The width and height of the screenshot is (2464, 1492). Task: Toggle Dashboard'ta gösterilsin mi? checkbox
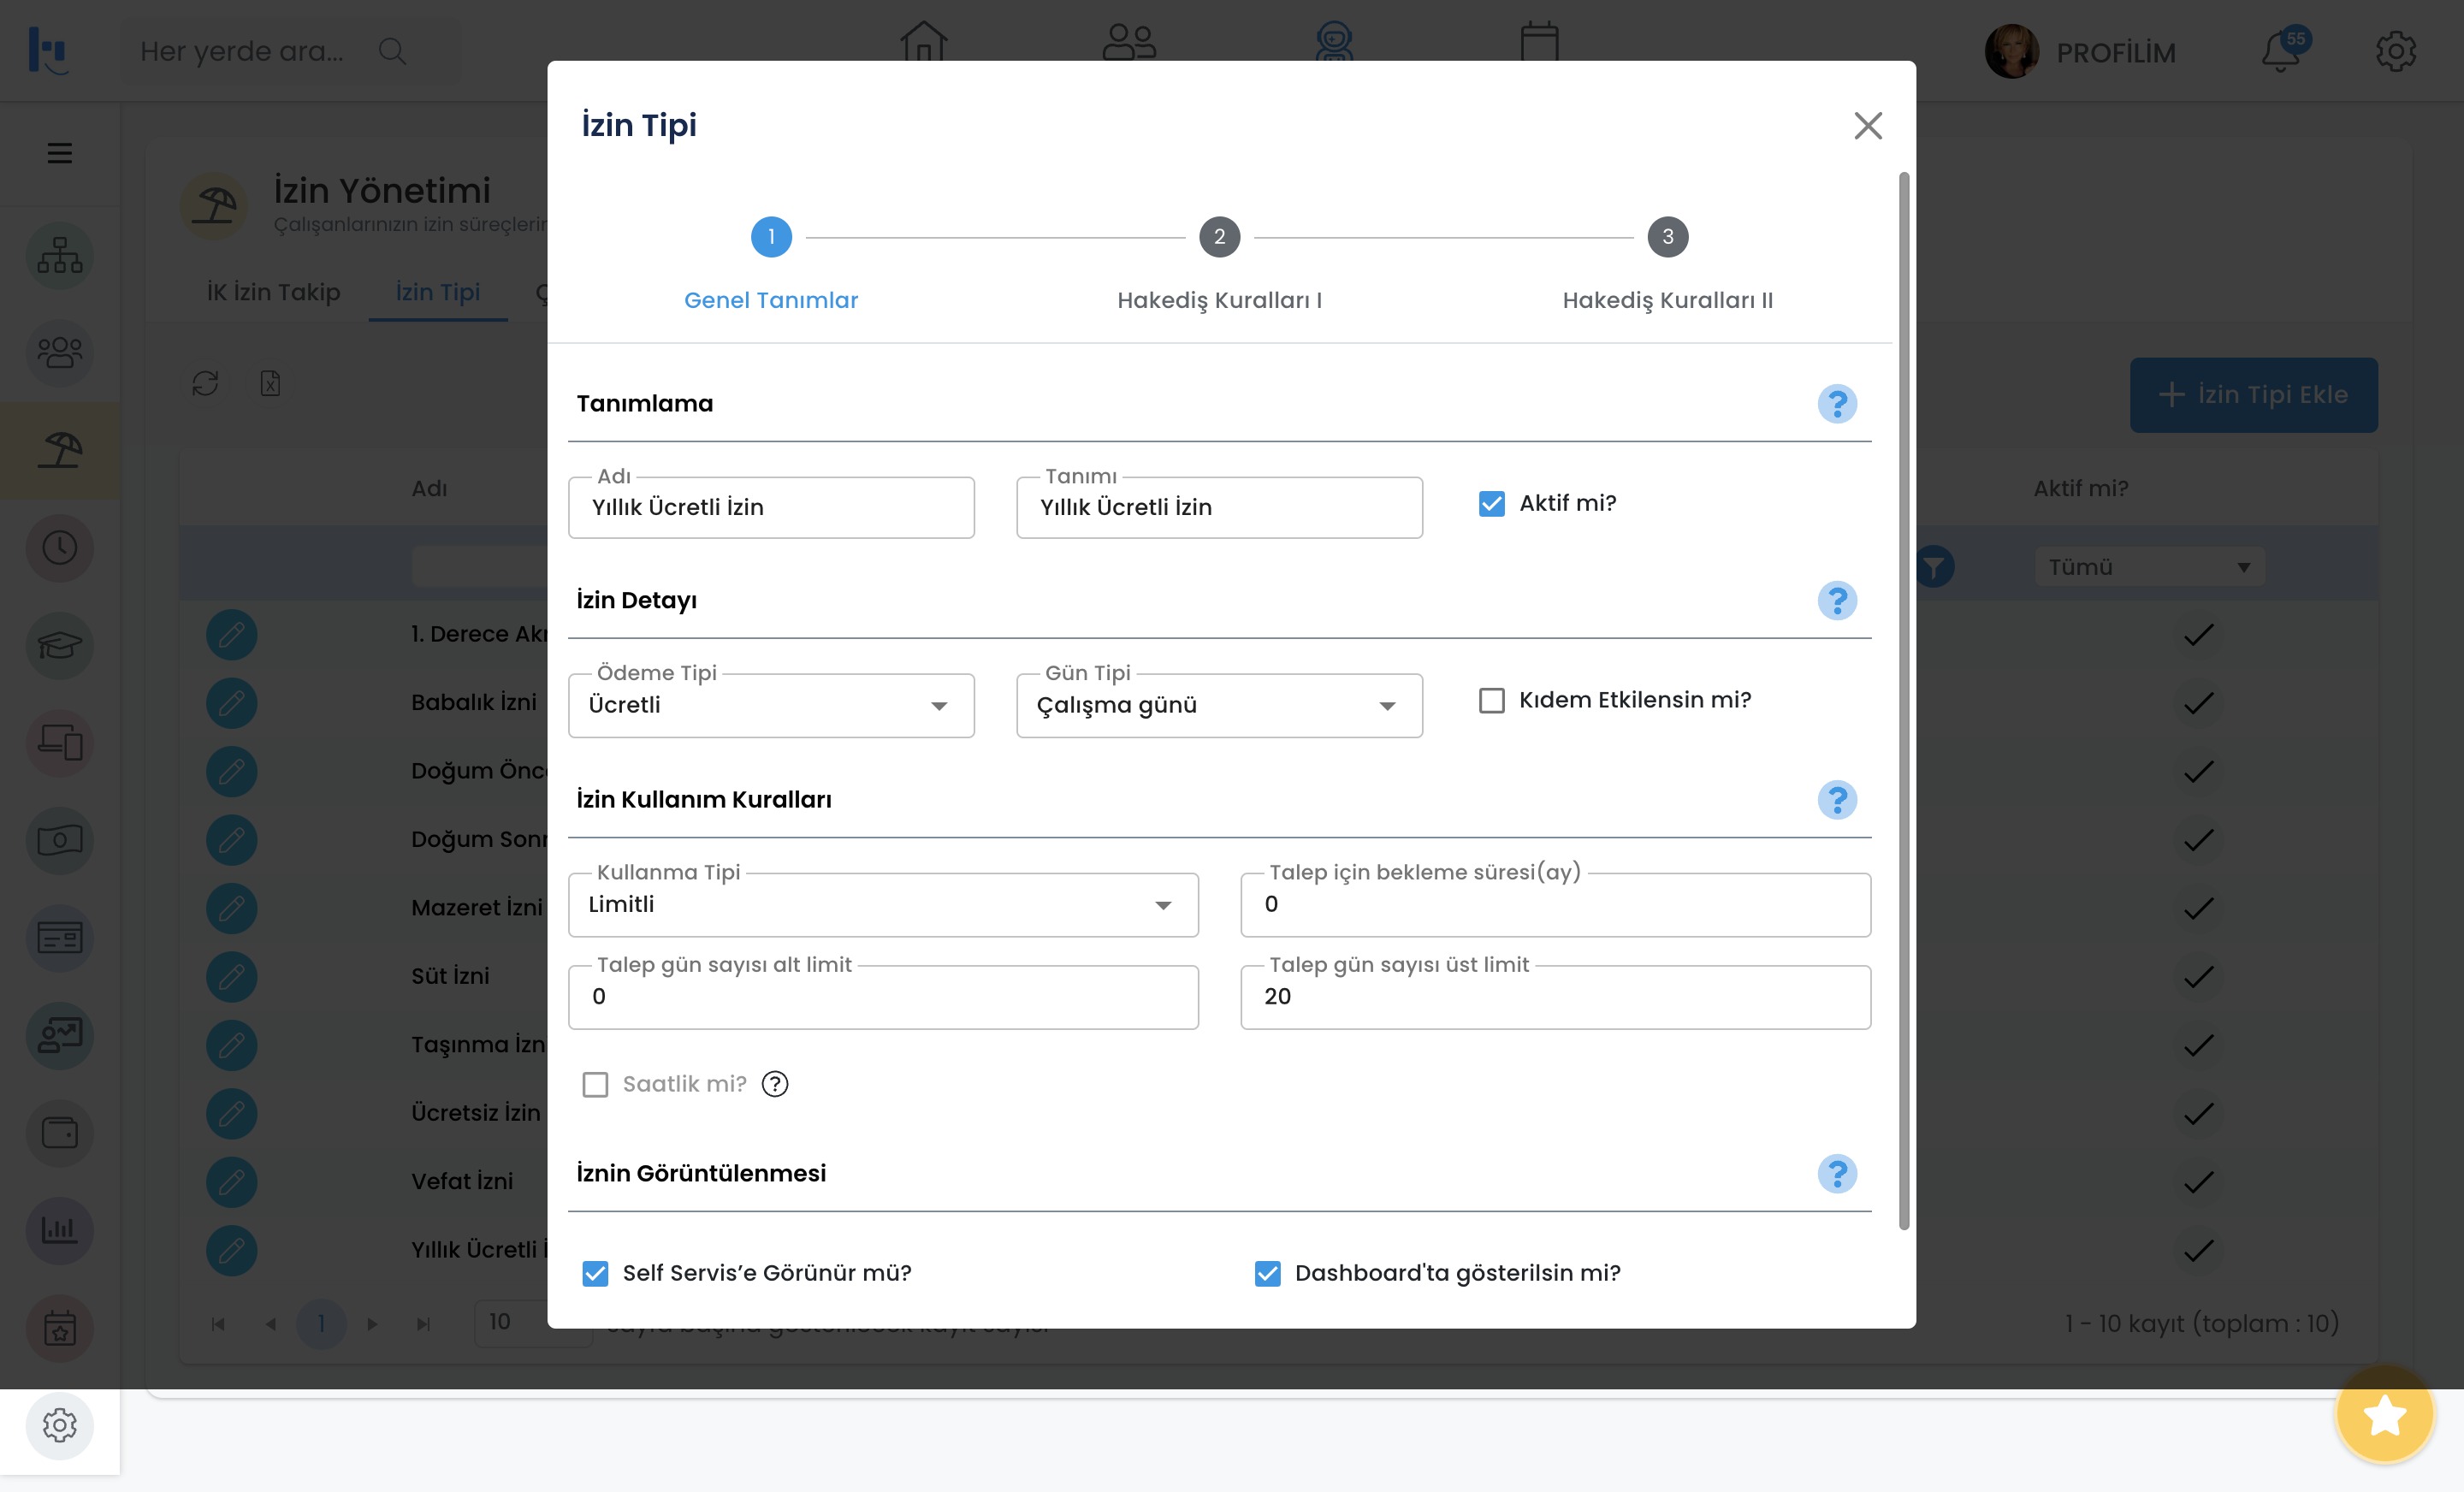(1267, 1273)
